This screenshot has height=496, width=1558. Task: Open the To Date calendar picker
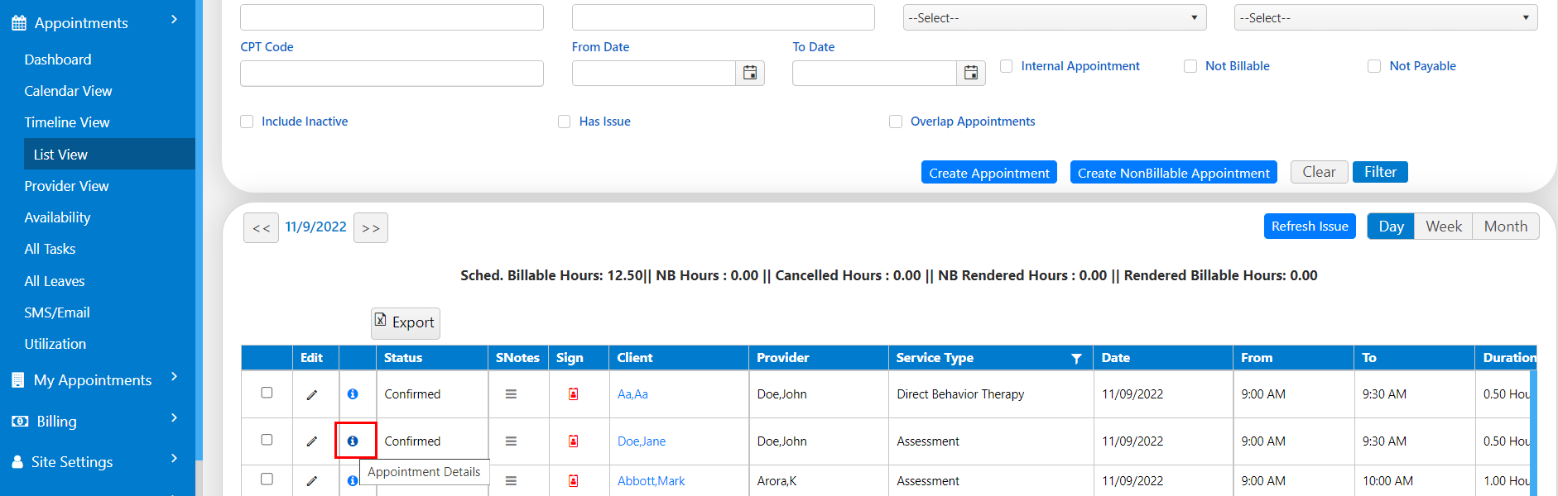pyautogui.click(x=971, y=73)
